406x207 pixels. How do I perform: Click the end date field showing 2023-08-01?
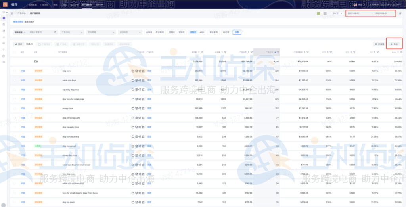pos(381,13)
